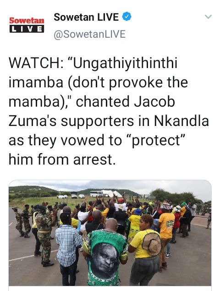The image size is (220, 291).
Task: Click the word WATCH in the tweet
Action: point(34,63)
